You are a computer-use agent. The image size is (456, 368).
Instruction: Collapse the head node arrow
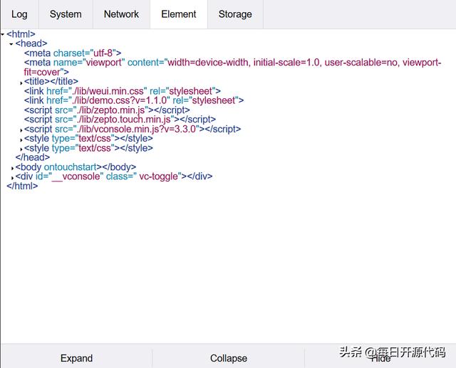(11, 44)
